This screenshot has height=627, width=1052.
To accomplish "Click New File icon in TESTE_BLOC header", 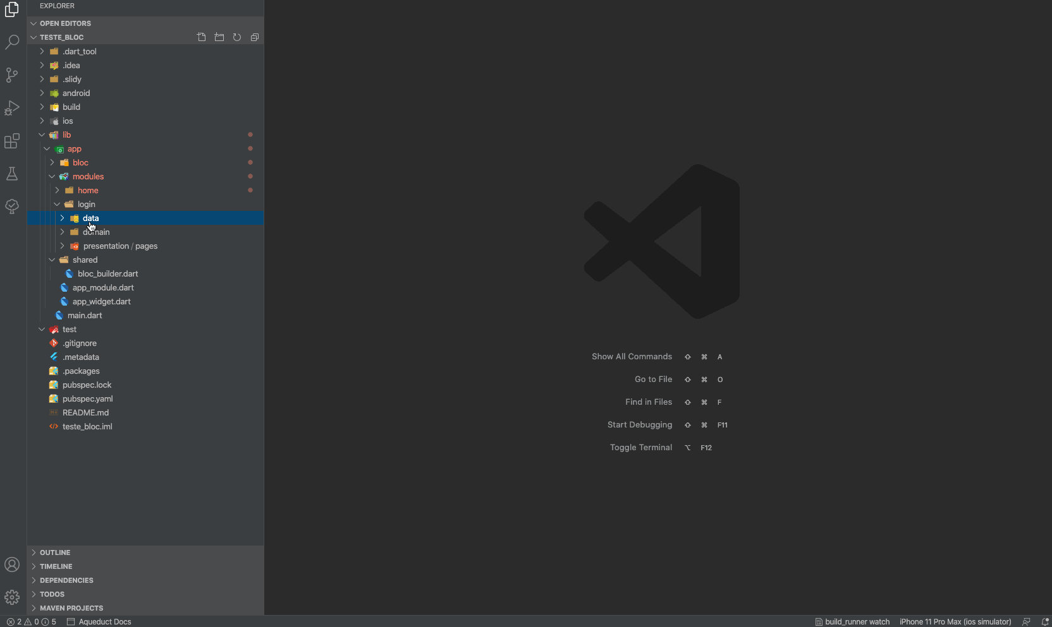I will coord(202,37).
